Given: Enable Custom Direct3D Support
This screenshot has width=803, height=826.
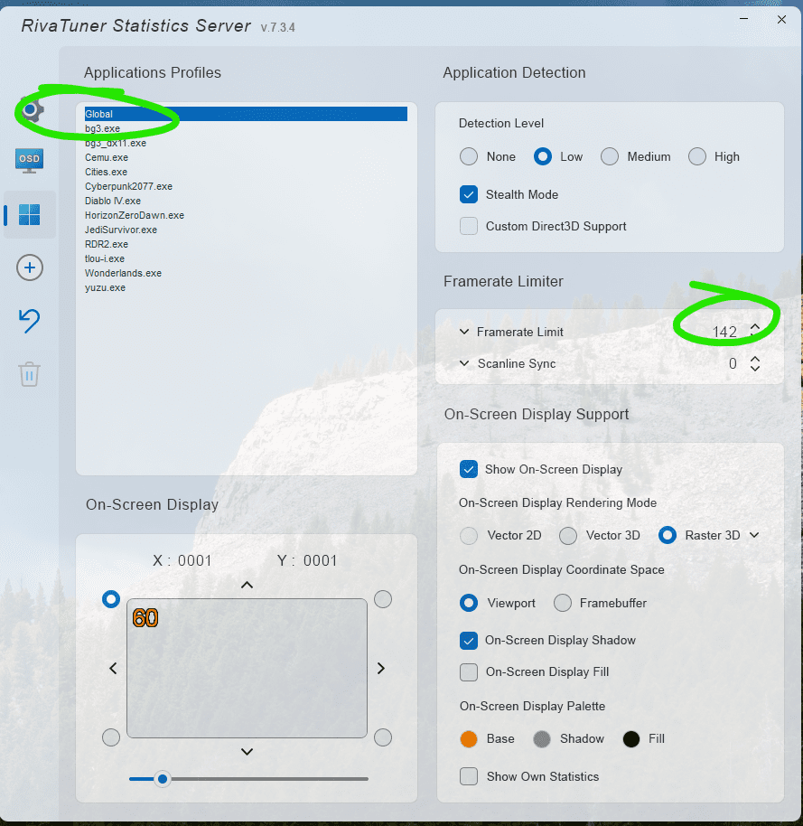Looking at the screenshot, I should tap(469, 226).
